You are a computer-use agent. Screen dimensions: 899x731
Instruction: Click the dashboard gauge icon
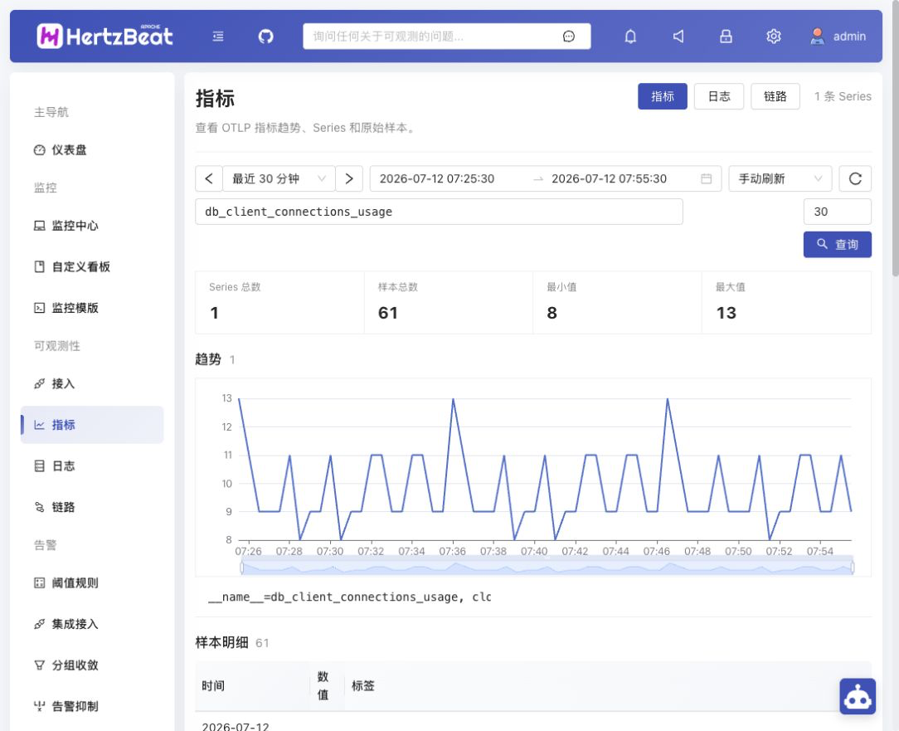click(39, 149)
